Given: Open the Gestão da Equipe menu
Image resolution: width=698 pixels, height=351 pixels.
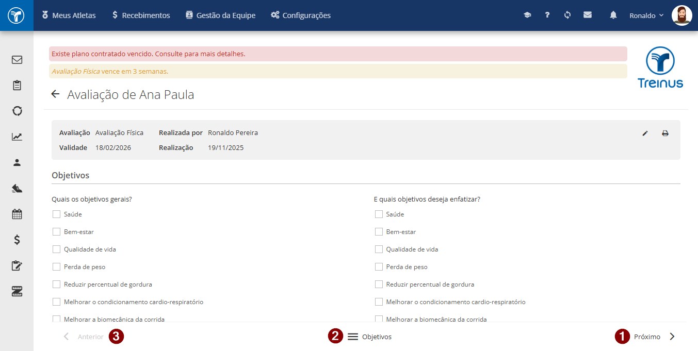Looking at the screenshot, I should click(220, 15).
